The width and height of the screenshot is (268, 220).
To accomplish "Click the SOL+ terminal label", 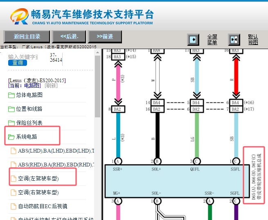I will coord(156,169).
